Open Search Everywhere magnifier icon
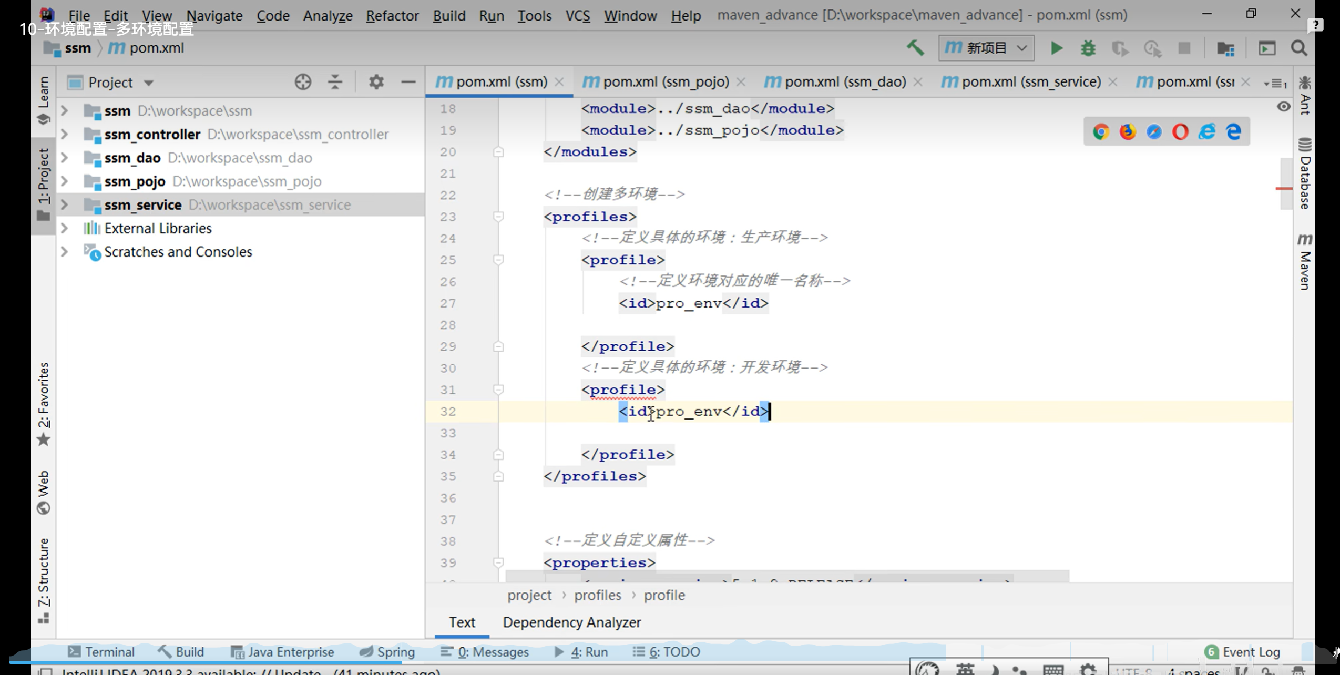This screenshot has width=1340, height=675. point(1299,48)
